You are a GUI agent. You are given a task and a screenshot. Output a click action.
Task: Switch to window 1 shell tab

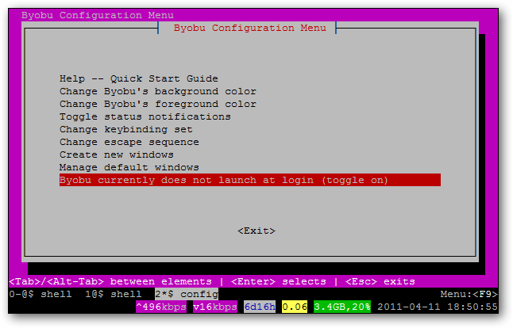[x=114, y=295]
